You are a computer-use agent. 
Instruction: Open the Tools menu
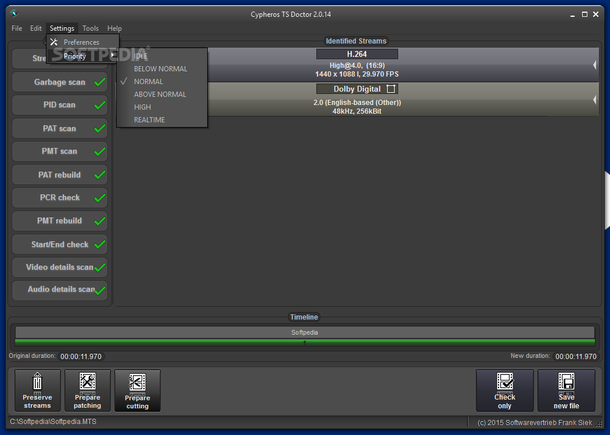(x=91, y=28)
